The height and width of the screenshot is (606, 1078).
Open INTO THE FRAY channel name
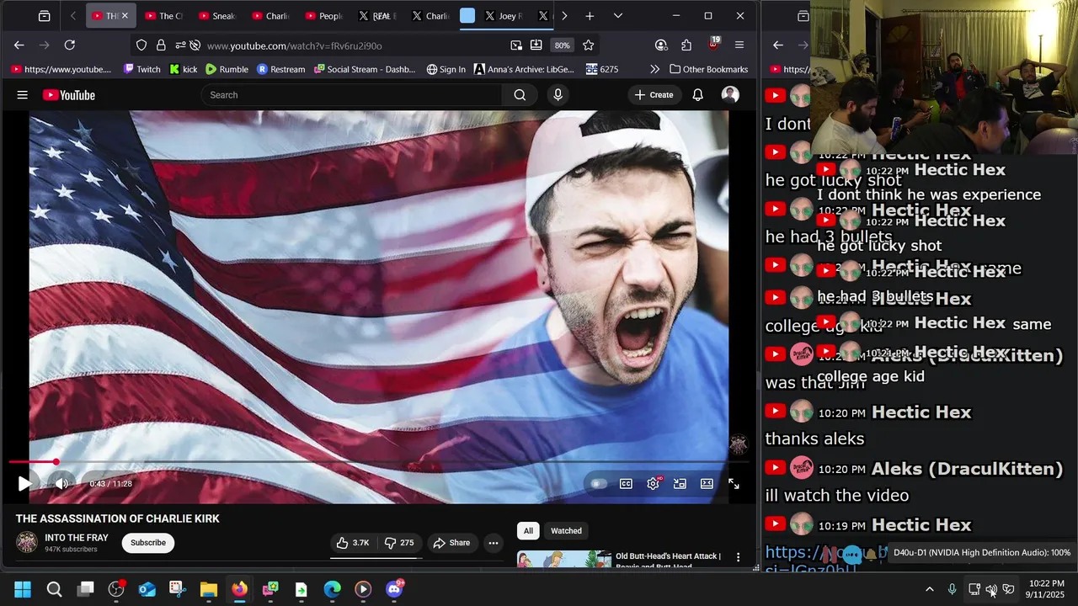pos(77,538)
